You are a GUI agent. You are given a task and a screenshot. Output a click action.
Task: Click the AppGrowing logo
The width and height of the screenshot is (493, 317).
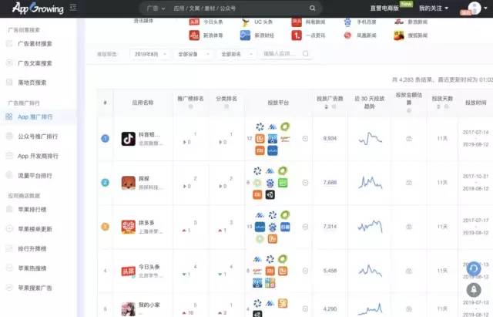pos(38,8)
